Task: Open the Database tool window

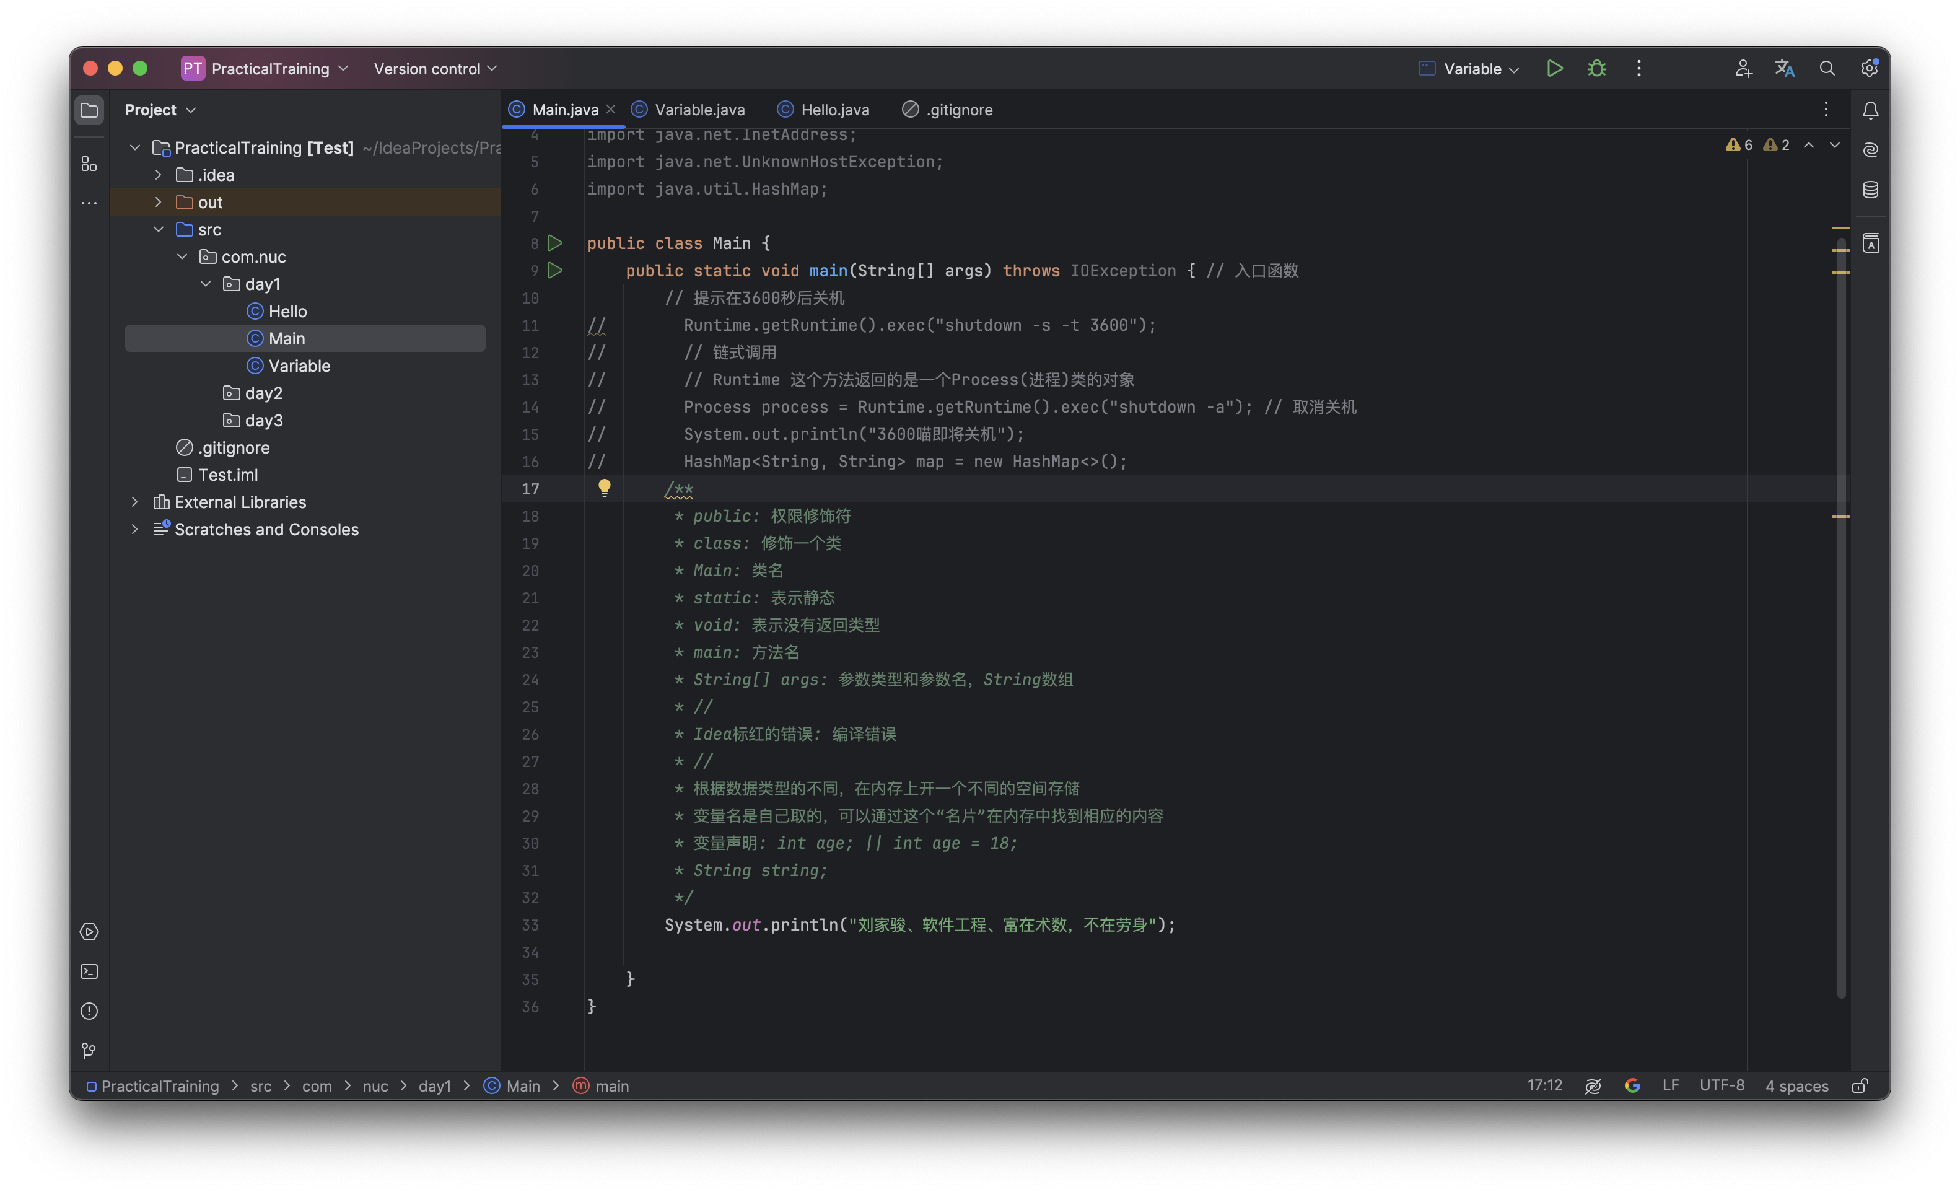Action: [1870, 190]
